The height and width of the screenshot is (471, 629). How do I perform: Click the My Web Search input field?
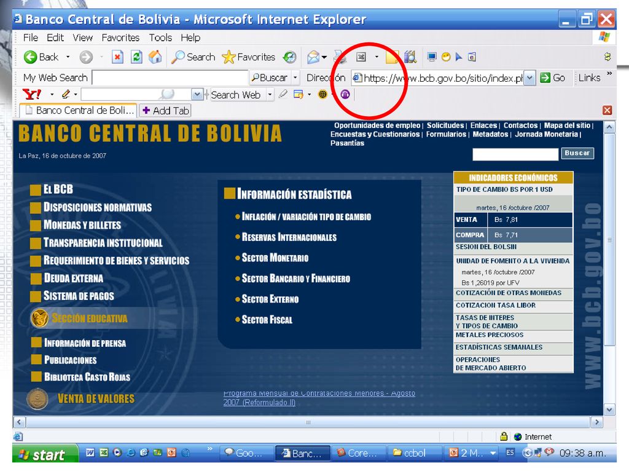(170, 77)
